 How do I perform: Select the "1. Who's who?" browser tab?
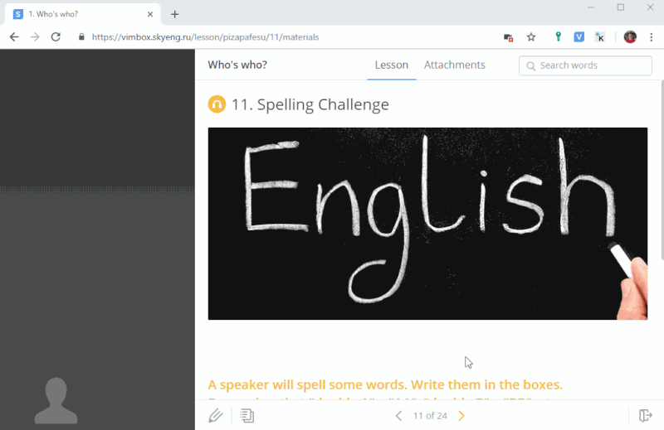(x=82, y=14)
